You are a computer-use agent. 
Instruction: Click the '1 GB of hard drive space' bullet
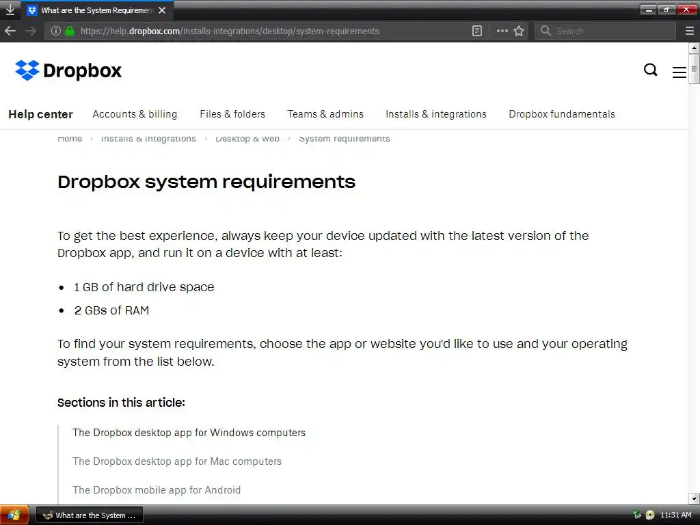[144, 287]
